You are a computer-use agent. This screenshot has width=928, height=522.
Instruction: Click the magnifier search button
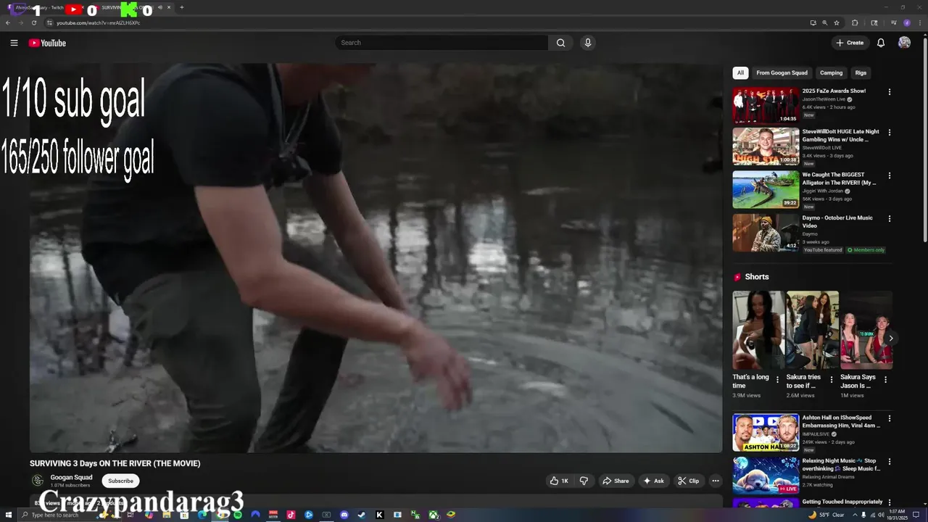click(560, 43)
